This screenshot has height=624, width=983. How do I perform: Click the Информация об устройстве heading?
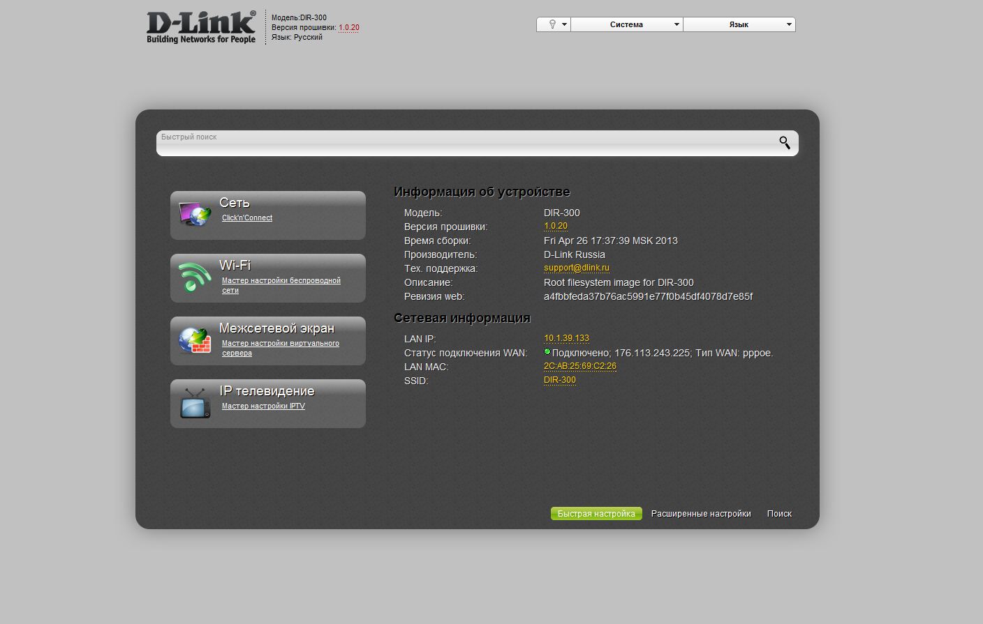(x=482, y=192)
